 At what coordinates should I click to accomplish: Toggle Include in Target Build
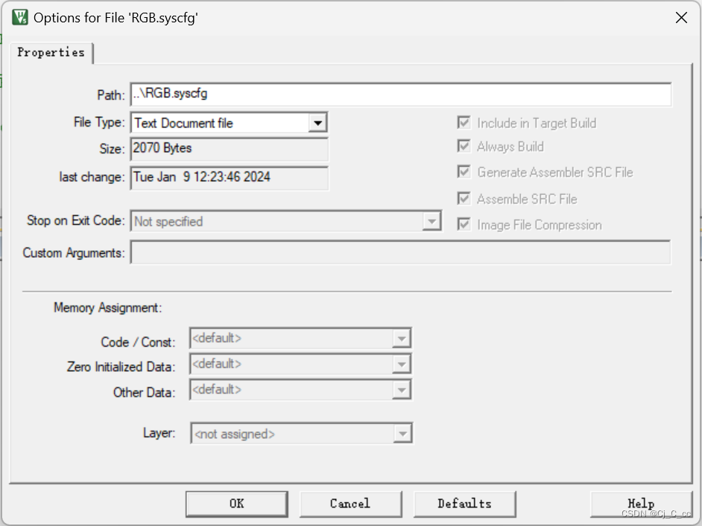[x=464, y=123]
